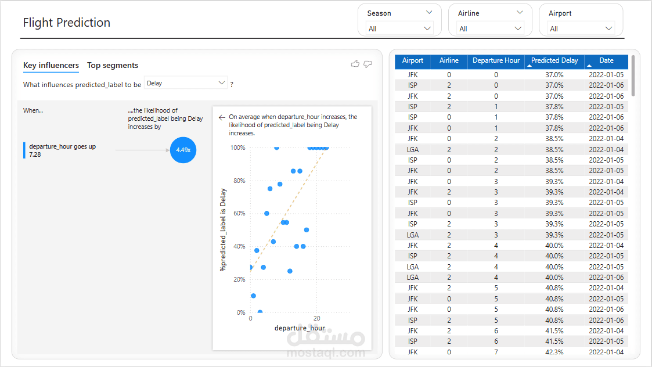Collapse the Airline slicer header chevron
Image resolution: width=652 pixels, height=367 pixels.
[519, 12]
